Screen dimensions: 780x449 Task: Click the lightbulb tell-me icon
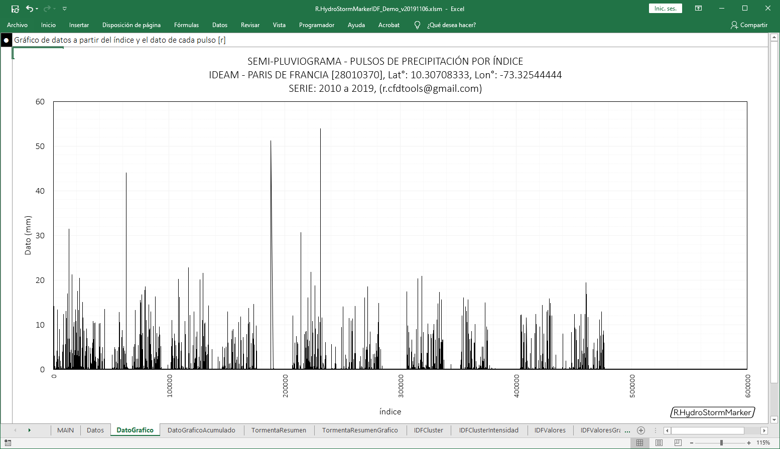click(x=417, y=25)
